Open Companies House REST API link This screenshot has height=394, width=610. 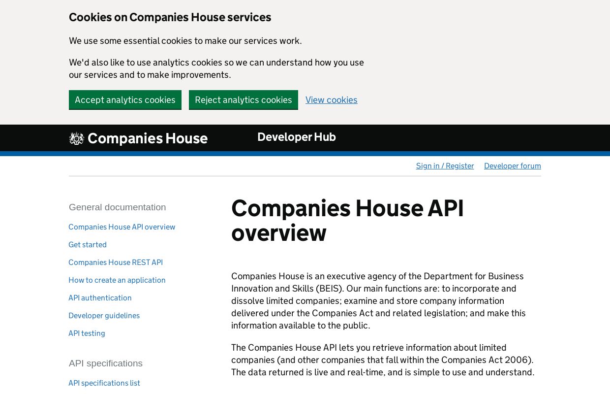[116, 263]
